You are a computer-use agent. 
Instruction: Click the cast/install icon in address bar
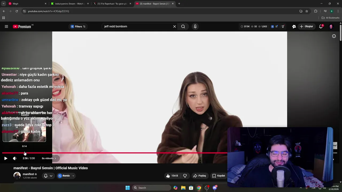click(301, 11)
